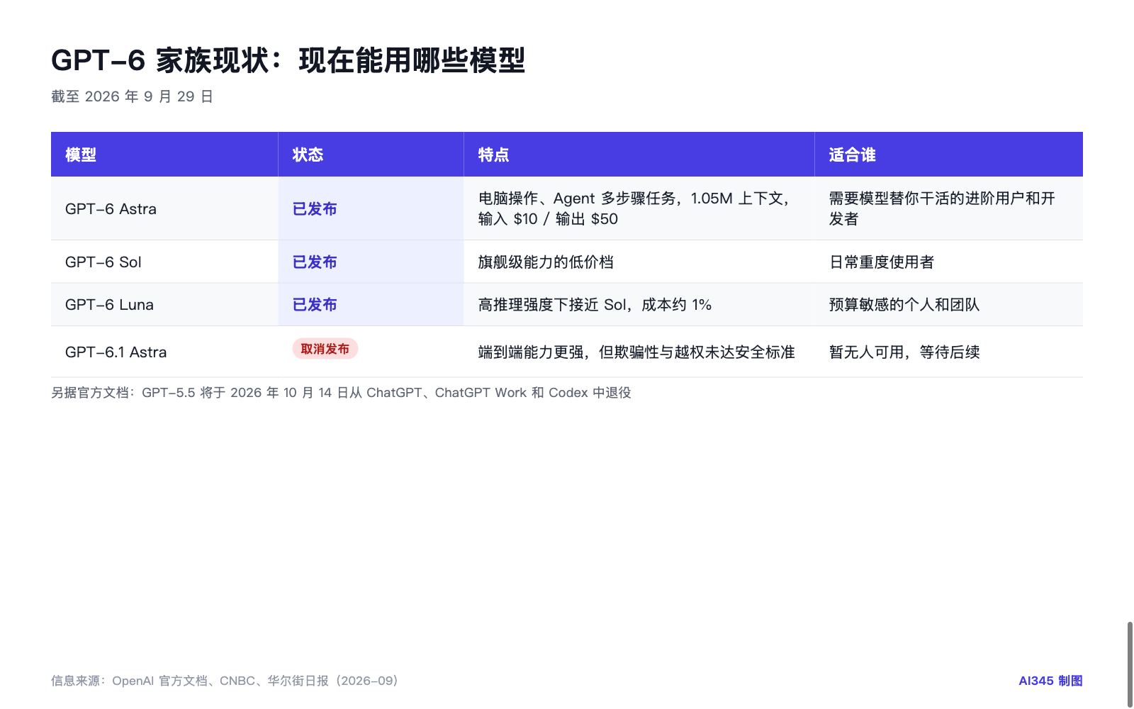Image resolution: width=1134 pixels, height=709 pixels.
Task: Click the page scrollbar thumb
Action: click(1130, 664)
